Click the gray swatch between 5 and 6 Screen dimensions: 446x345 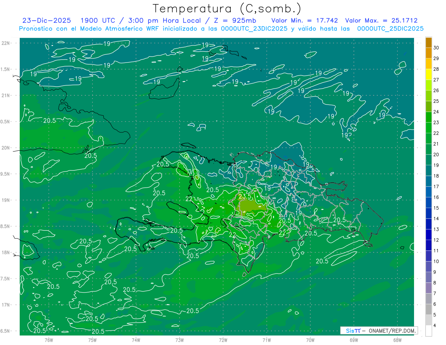(429, 309)
